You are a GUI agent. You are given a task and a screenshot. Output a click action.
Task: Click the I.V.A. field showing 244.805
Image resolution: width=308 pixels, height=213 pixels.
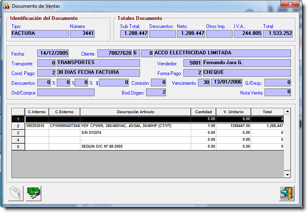click(x=248, y=34)
